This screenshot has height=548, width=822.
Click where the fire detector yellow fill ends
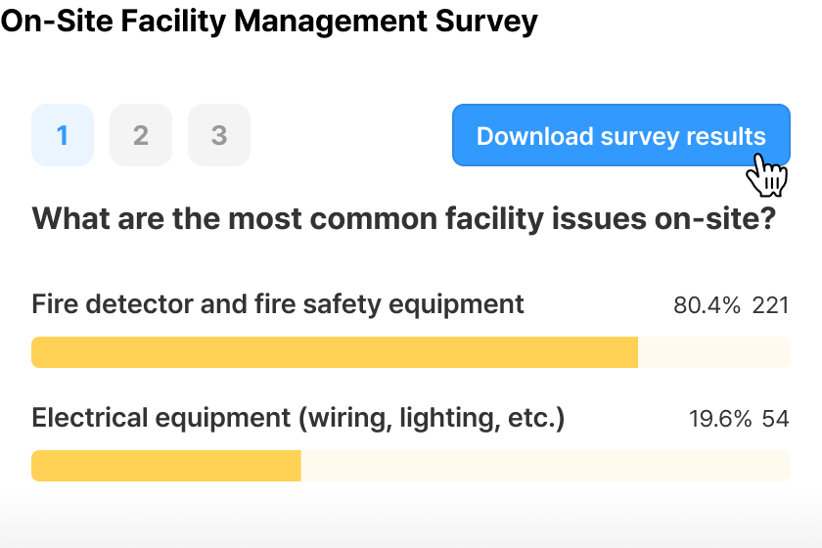click(x=637, y=352)
